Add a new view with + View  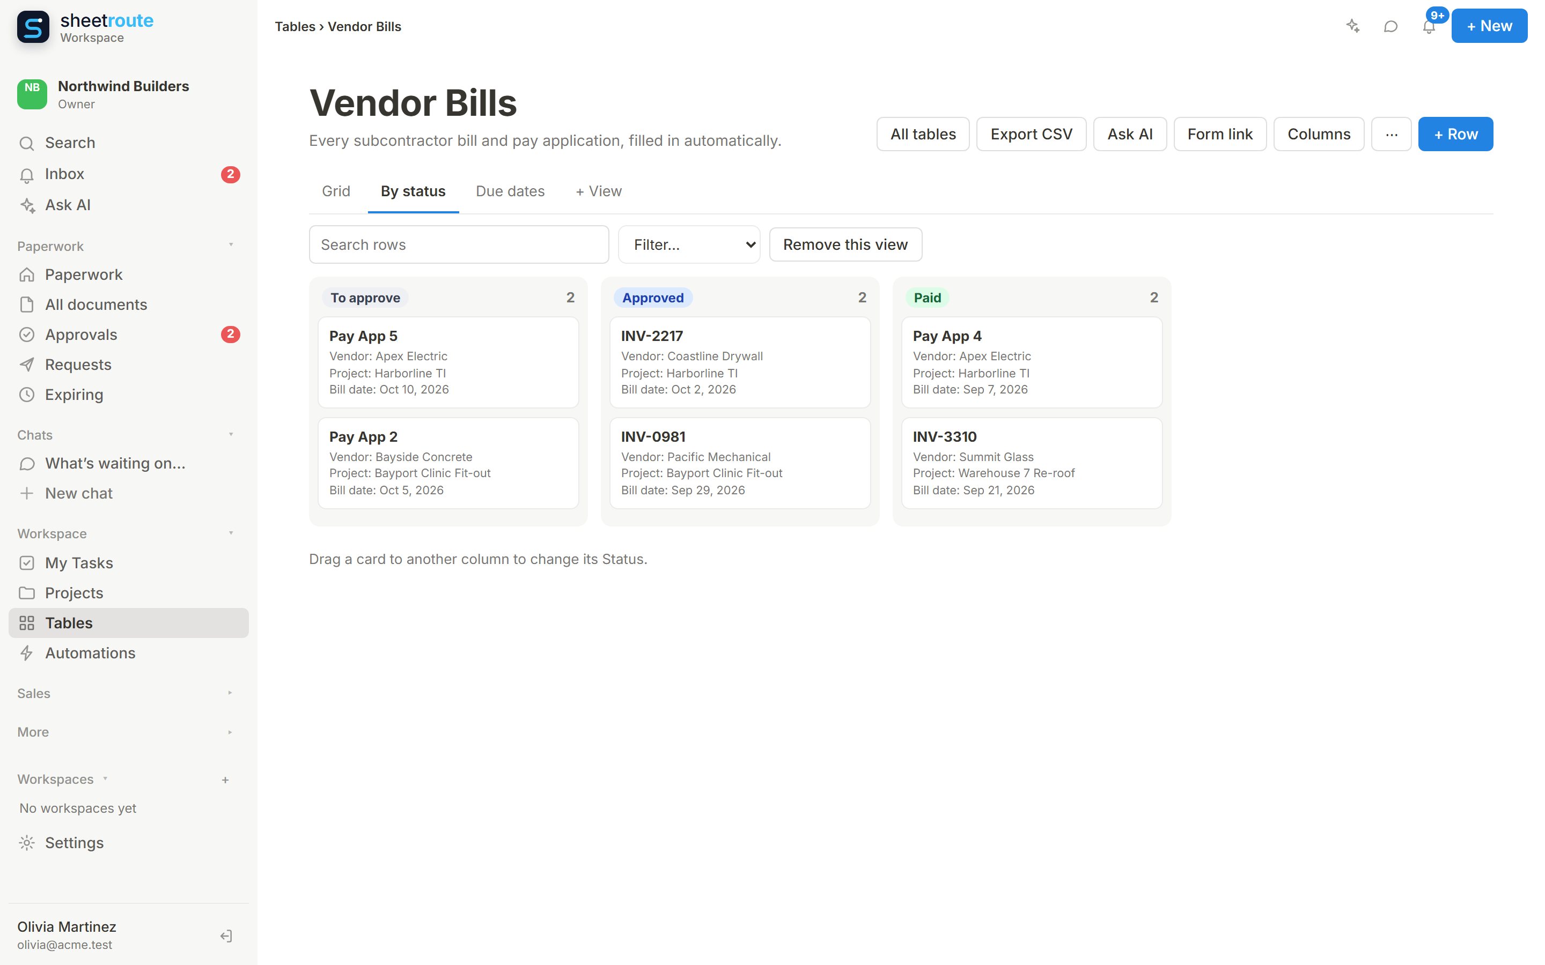[598, 191]
